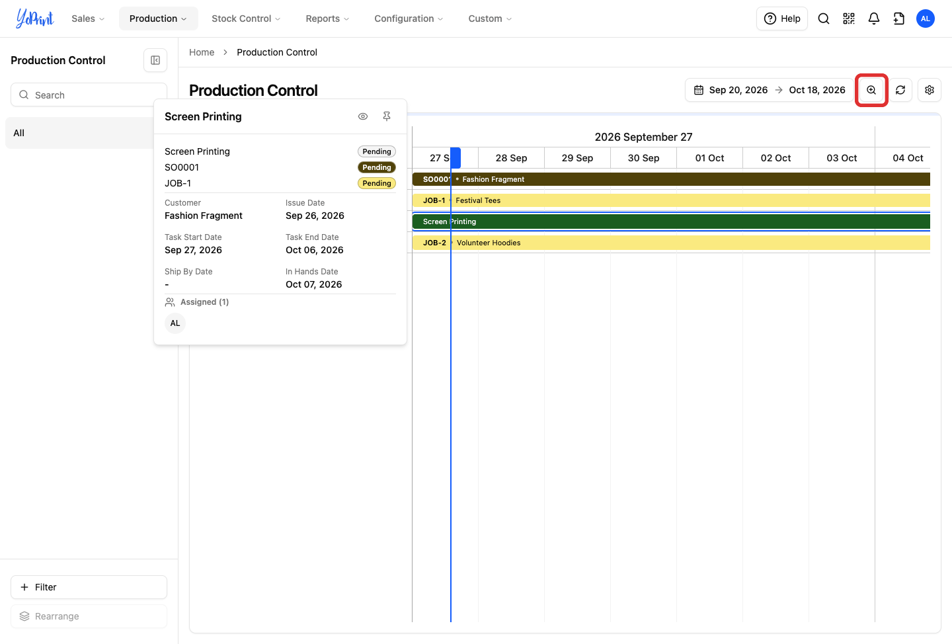This screenshot has width=952, height=644.
Task: Open the AL user avatar menu
Action: click(926, 19)
